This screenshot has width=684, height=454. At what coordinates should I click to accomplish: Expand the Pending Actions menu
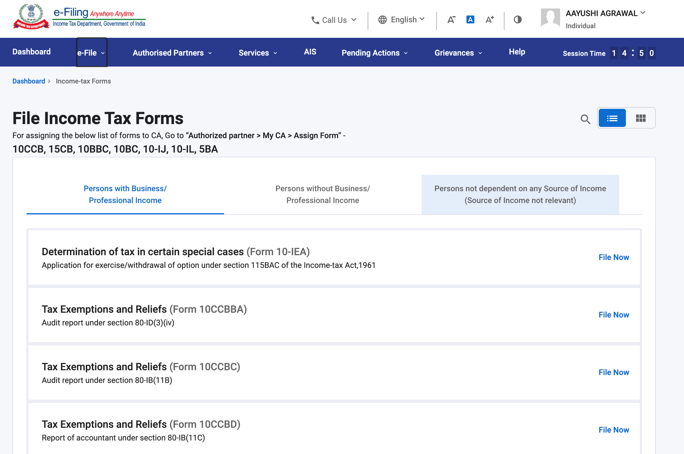[374, 53]
